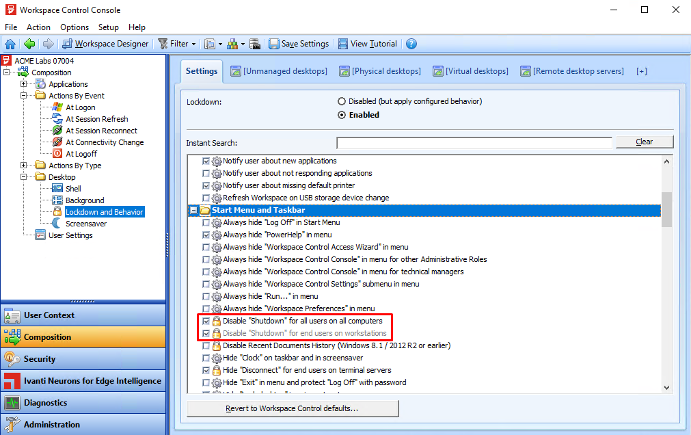This screenshot has height=435, width=691.
Task: Uncheck Notify user about missing default printer
Action: 206,186
